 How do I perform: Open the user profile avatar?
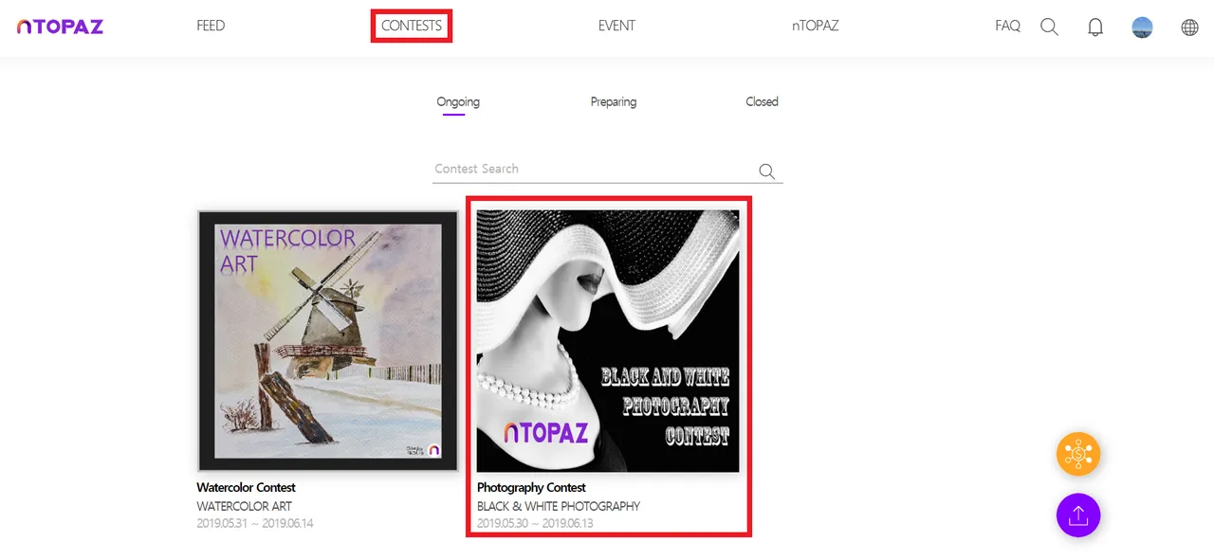coord(1142,27)
